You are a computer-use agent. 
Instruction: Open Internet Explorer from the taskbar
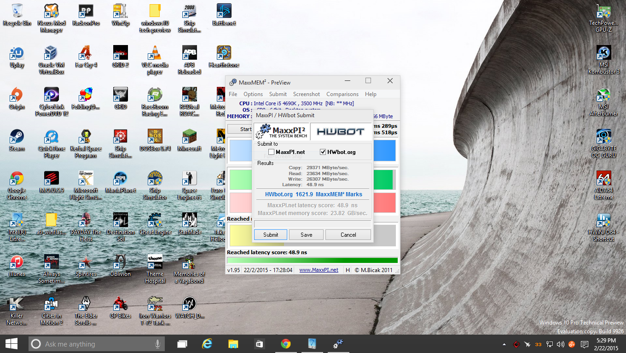[208, 344]
